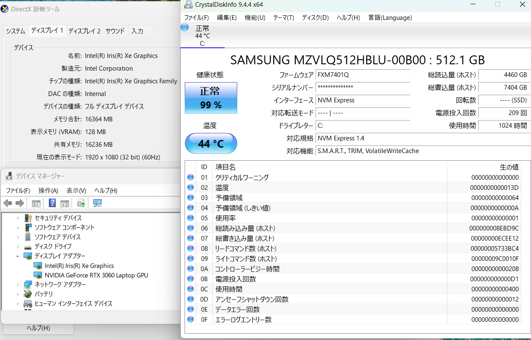
Task: Click the battery category icon in device tree
Action: pyautogui.click(x=28, y=294)
